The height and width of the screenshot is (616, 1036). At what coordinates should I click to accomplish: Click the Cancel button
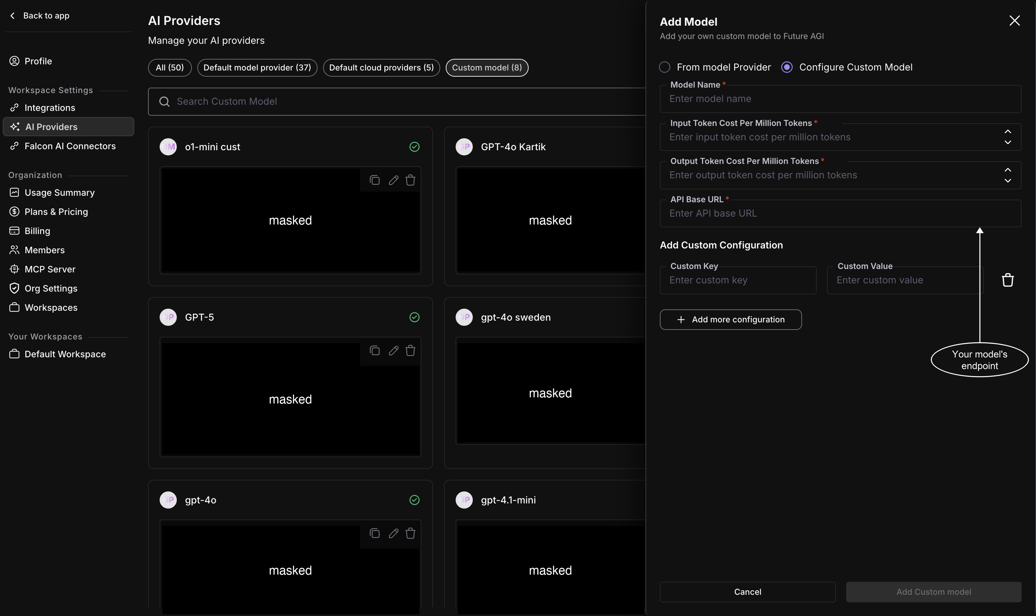747,591
